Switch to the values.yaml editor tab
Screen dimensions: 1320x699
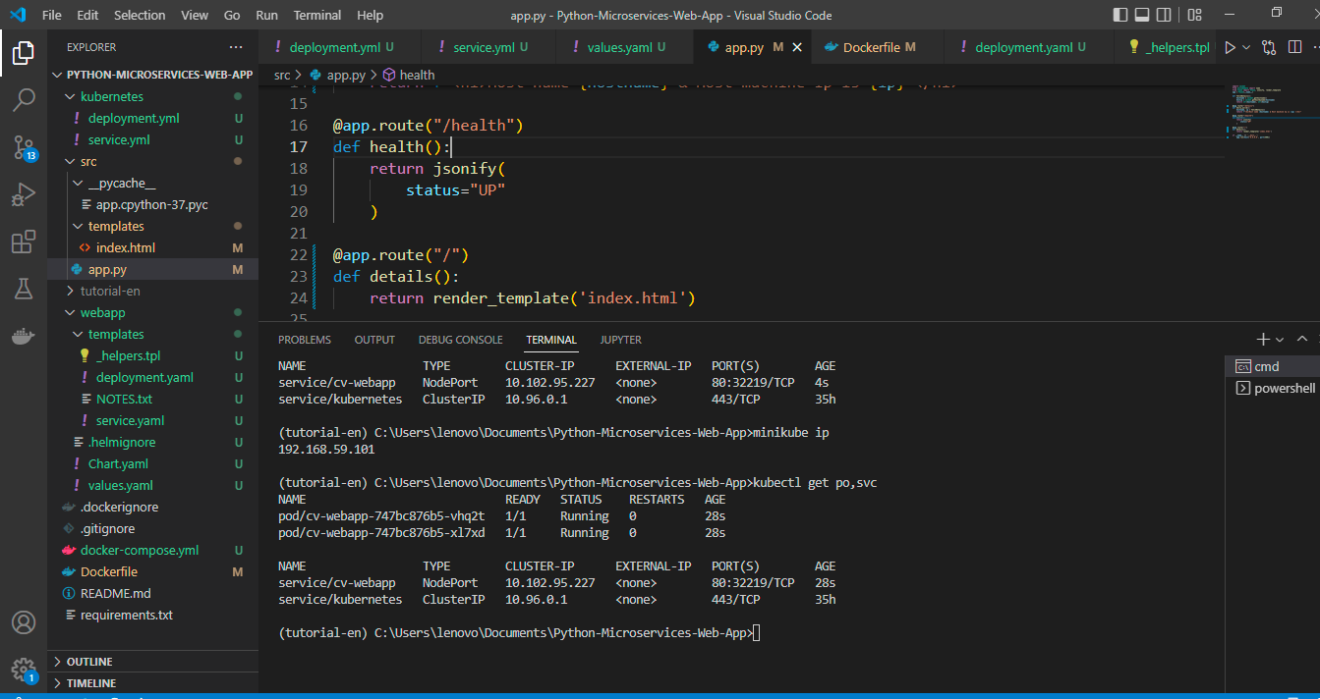(x=626, y=47)
